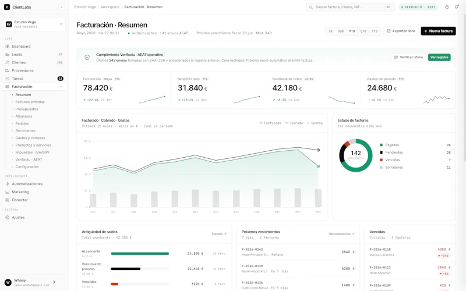The width and height of the screenshot is (466, 291).
Task: Click the Dashboard sidebar icon
Action: (7, 47)
